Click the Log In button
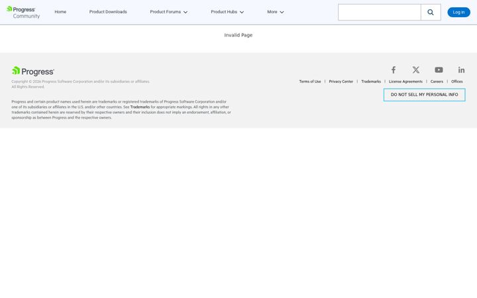The width and height of the screenshot is (477, 298). [458, 12]
